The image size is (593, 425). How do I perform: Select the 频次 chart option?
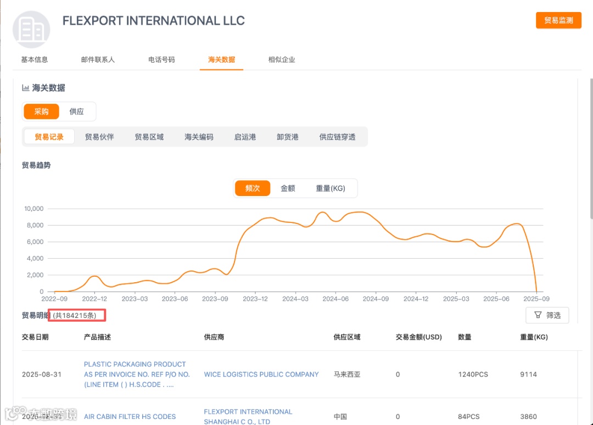click(x=253, y=188)
